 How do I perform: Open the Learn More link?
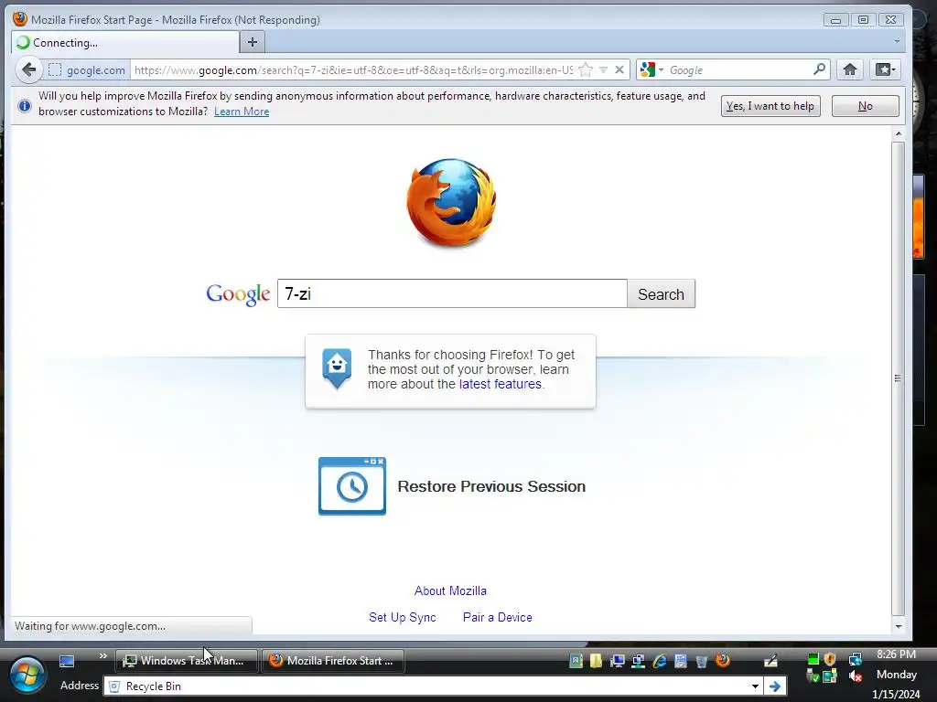(242, 112)
